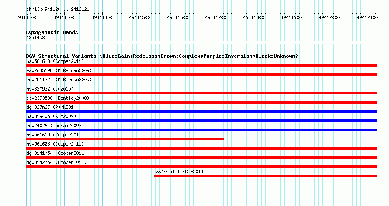The height and width of the screenshot is (206, 389).
Task: Select the nsv561618 (Cooper2011) label
Action: (x=55, y=61)
